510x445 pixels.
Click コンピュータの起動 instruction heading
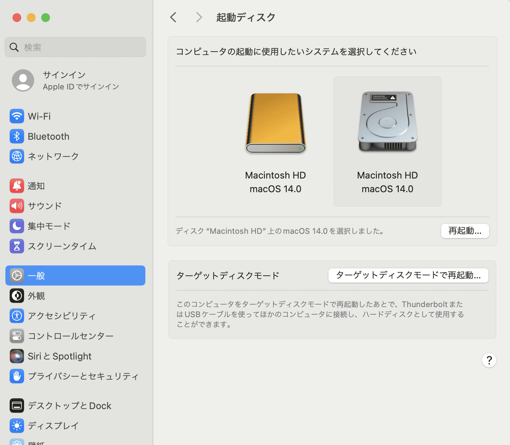[296, 52]
